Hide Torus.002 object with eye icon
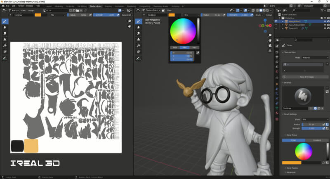The image size is (330, 179). 325,28
